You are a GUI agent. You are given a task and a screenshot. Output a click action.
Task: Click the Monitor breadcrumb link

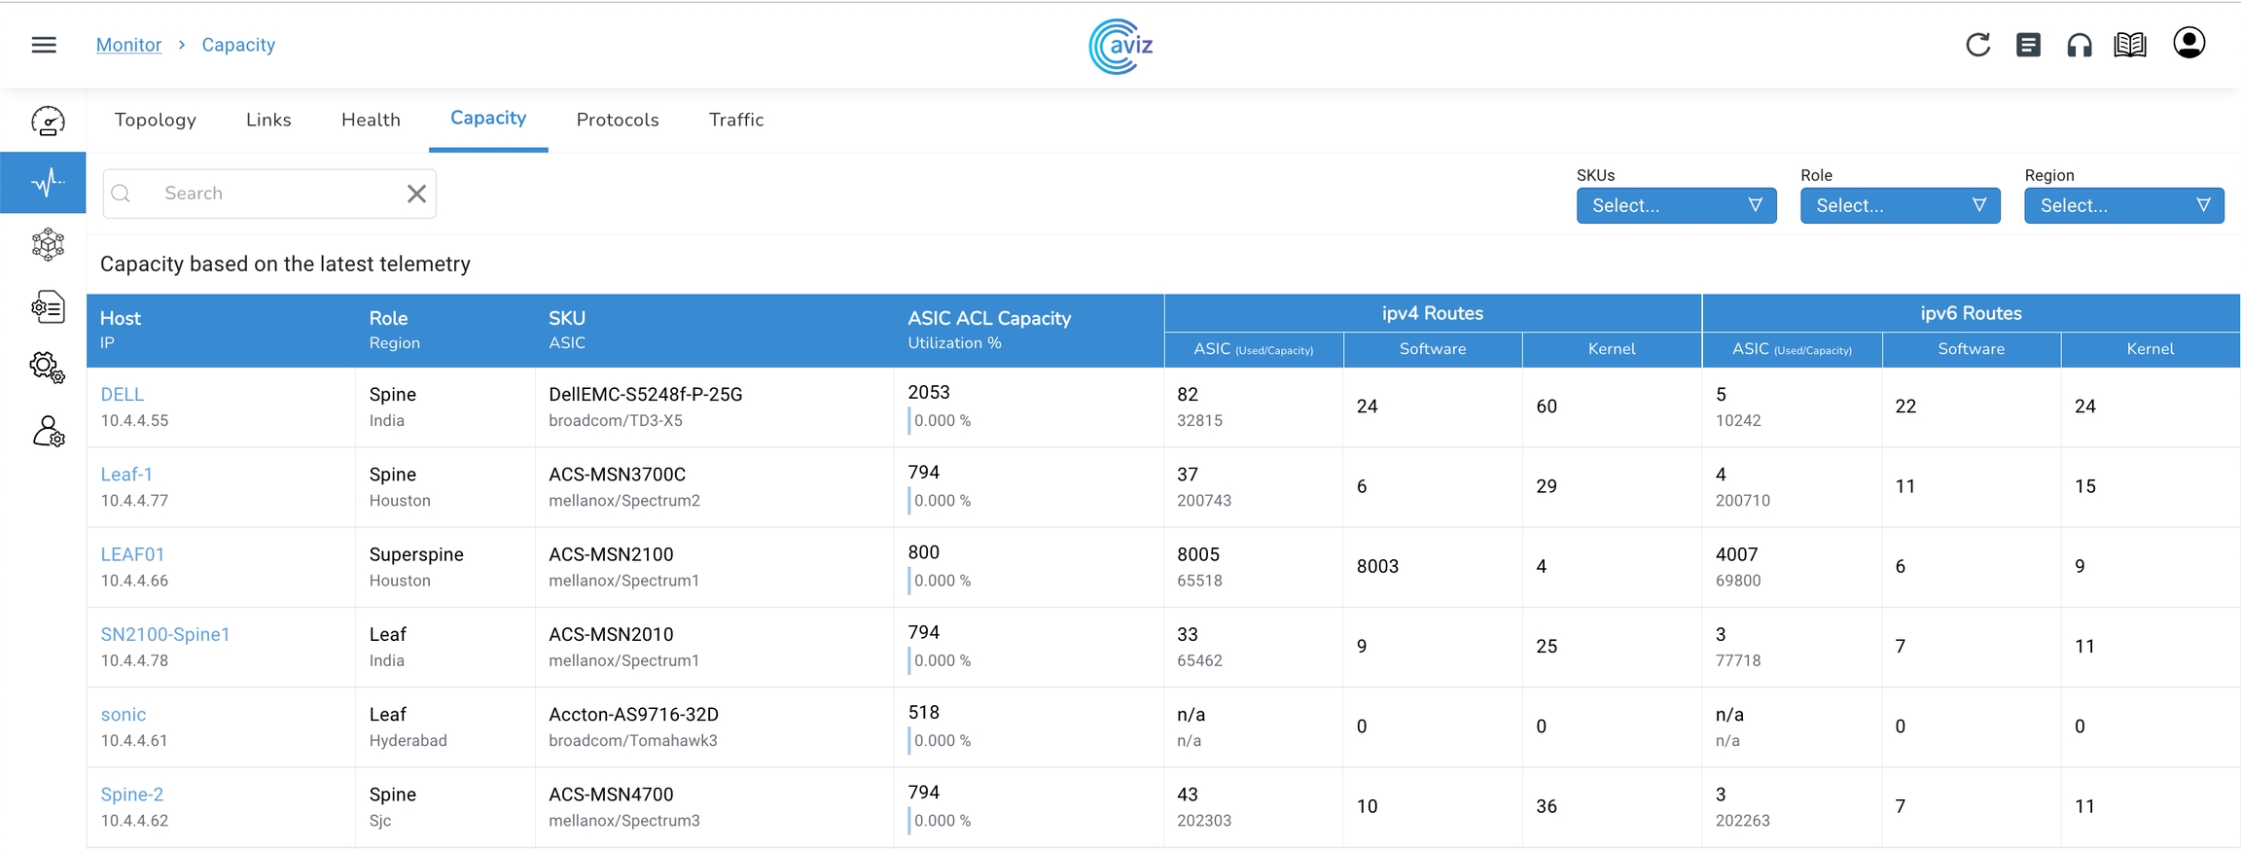coord(128,45)
